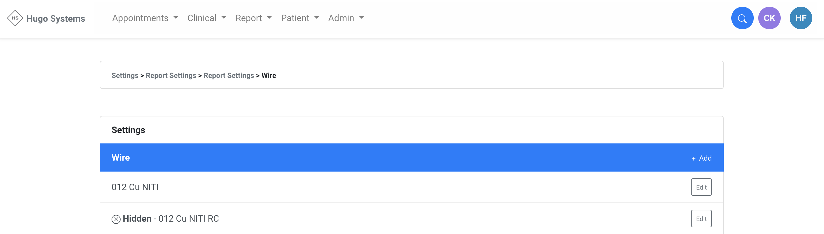The image size is (824, 234).
Task: Click the Hugo Systems brand name
Action: tap(56, 19)
